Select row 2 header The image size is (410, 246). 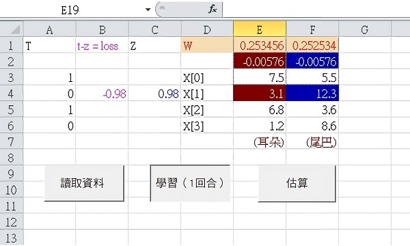[12, 61]
